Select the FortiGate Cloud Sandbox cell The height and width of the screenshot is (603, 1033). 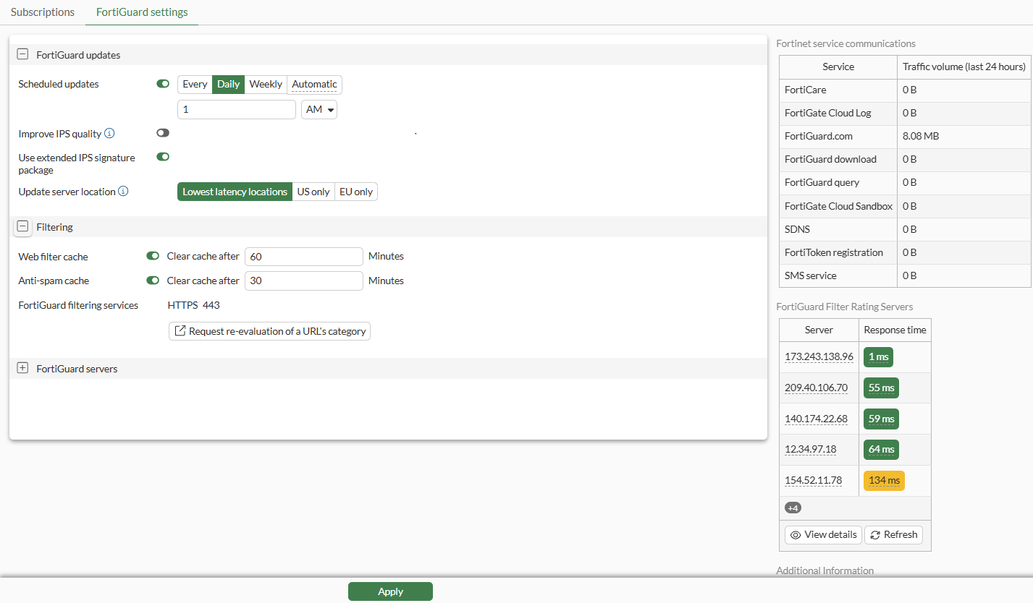tap(838, 206)
